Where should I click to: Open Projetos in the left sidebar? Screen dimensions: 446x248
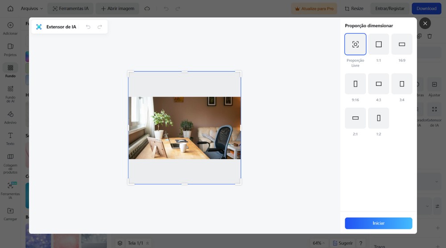tap(10, 50)
